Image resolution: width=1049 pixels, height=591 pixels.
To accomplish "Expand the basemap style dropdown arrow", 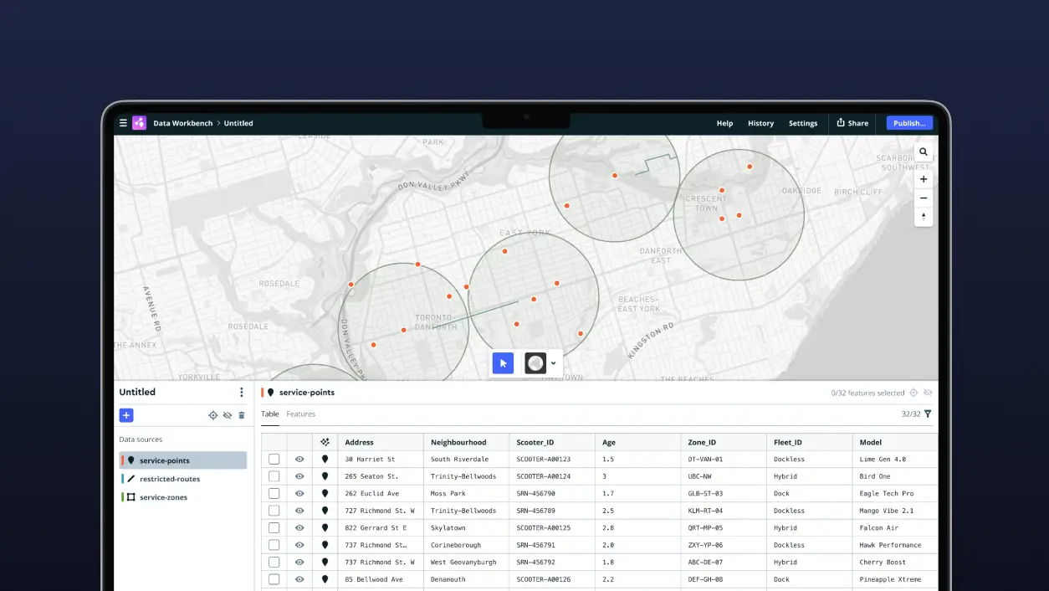I will [x=553, y=363].
